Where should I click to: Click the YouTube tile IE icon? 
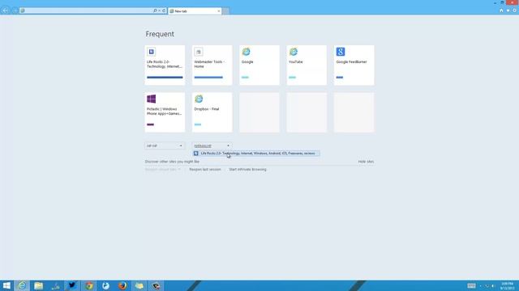point(294,52)
